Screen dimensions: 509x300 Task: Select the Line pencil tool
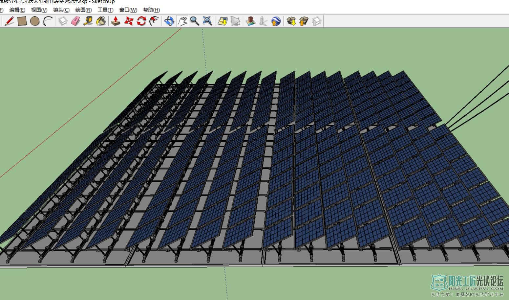point(10,21)
